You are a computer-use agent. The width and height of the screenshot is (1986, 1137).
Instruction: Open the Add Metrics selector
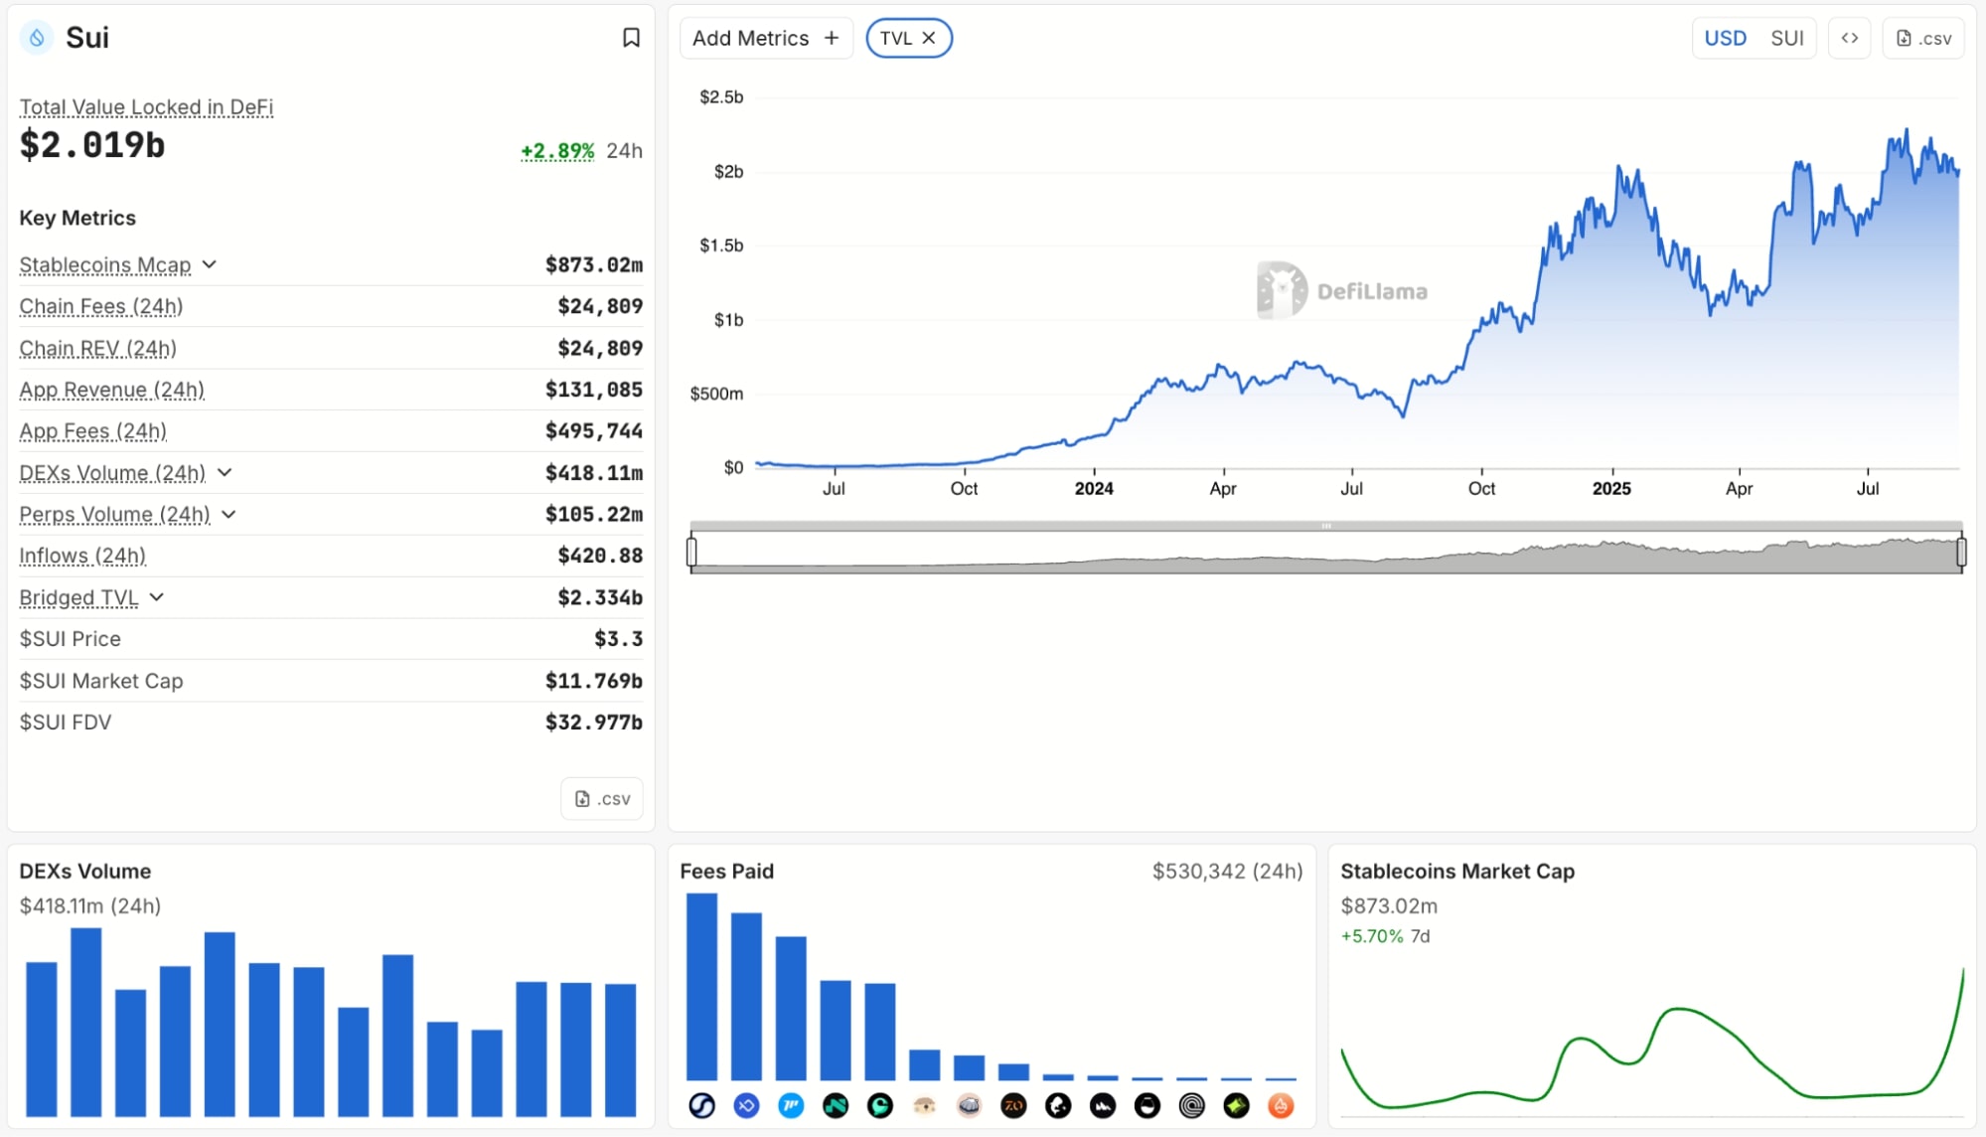pyautogui.click(x=766, y=38)
